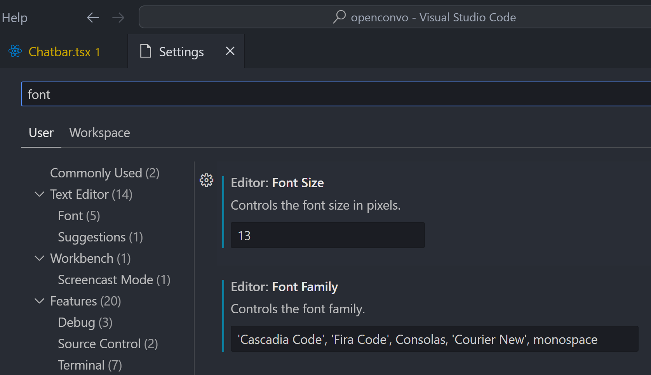Select the Settings editor tab
The width and height of the screenshot is (651, 375).
click(186, 51)
